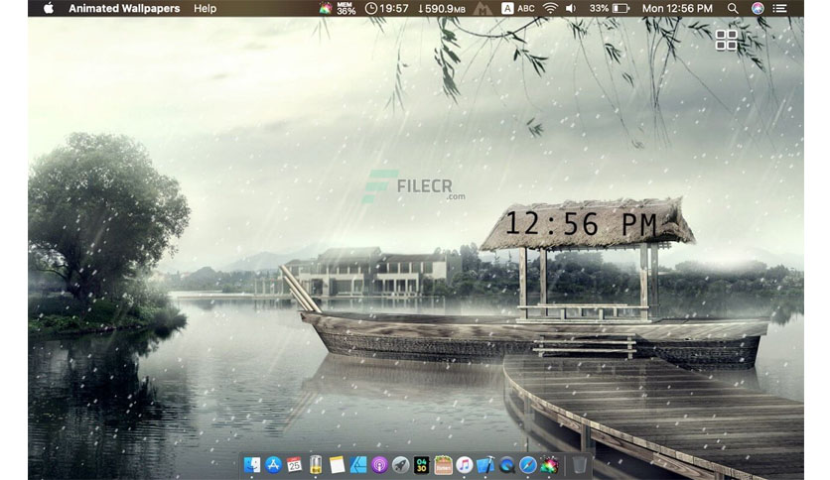Open the battery app in the Dock
This screenshot has height=480, width=830.
pos(316,465)
